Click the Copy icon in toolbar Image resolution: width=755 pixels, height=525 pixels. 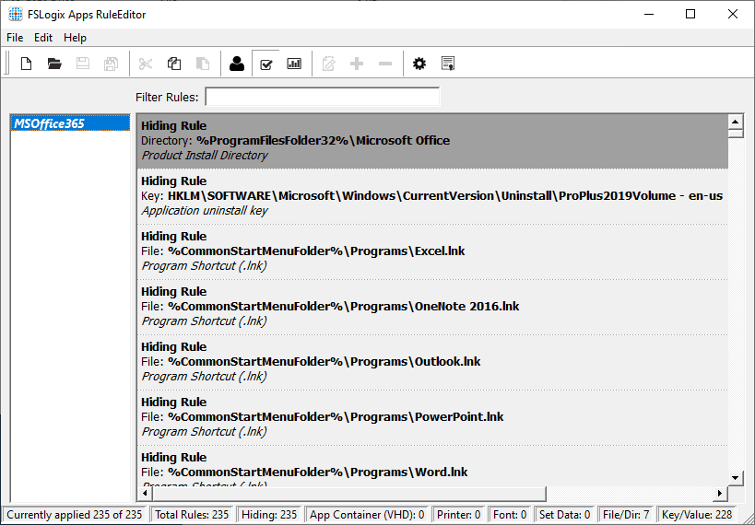click(174, 64)
